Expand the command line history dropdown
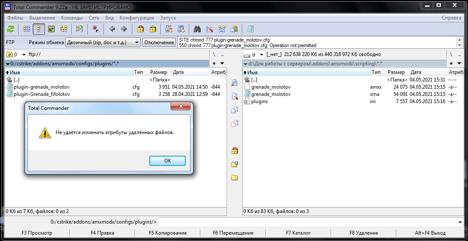 460,222
